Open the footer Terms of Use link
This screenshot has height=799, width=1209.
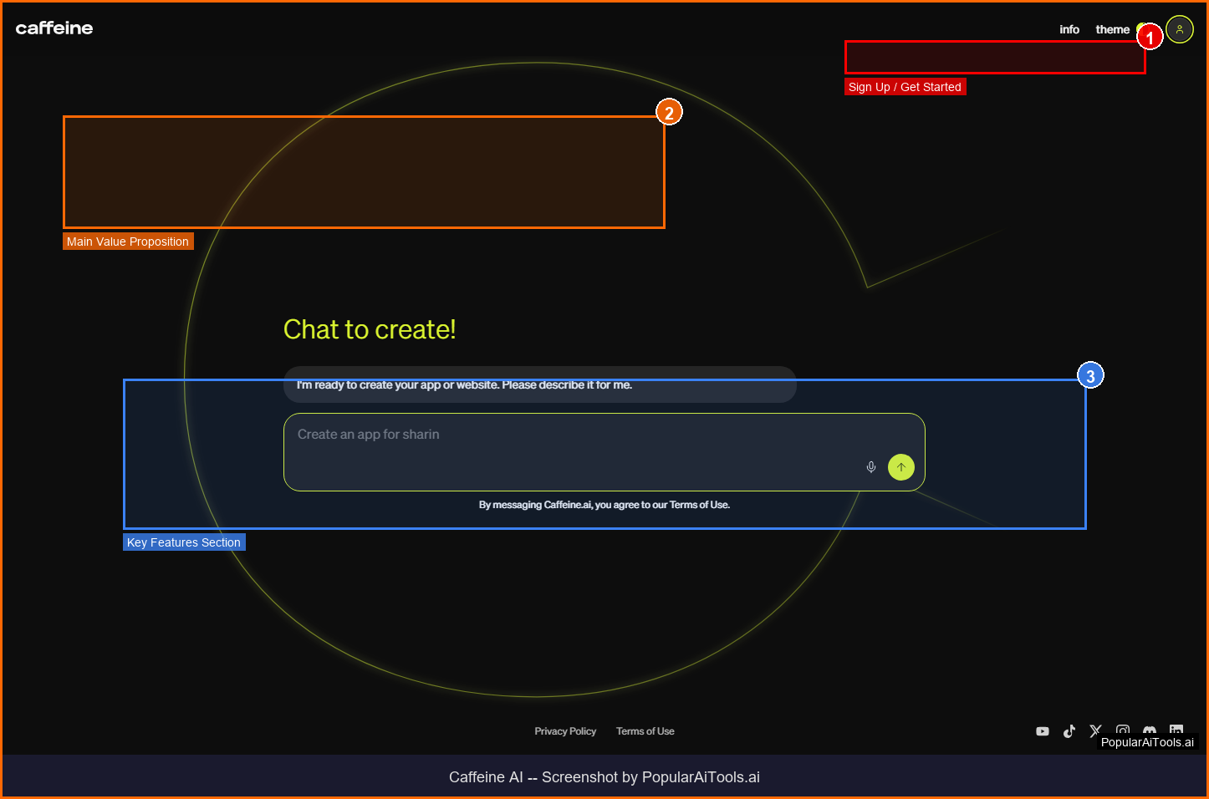(x=645, y=731)
